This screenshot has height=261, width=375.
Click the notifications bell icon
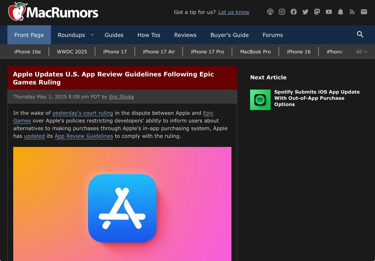340,12
